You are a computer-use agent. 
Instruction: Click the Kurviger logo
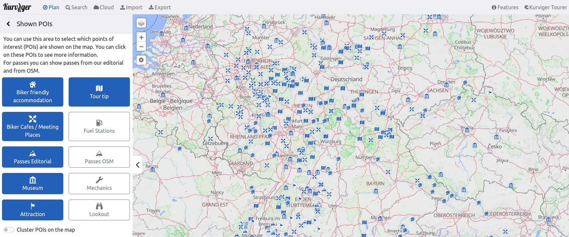[x=17, y=7]
